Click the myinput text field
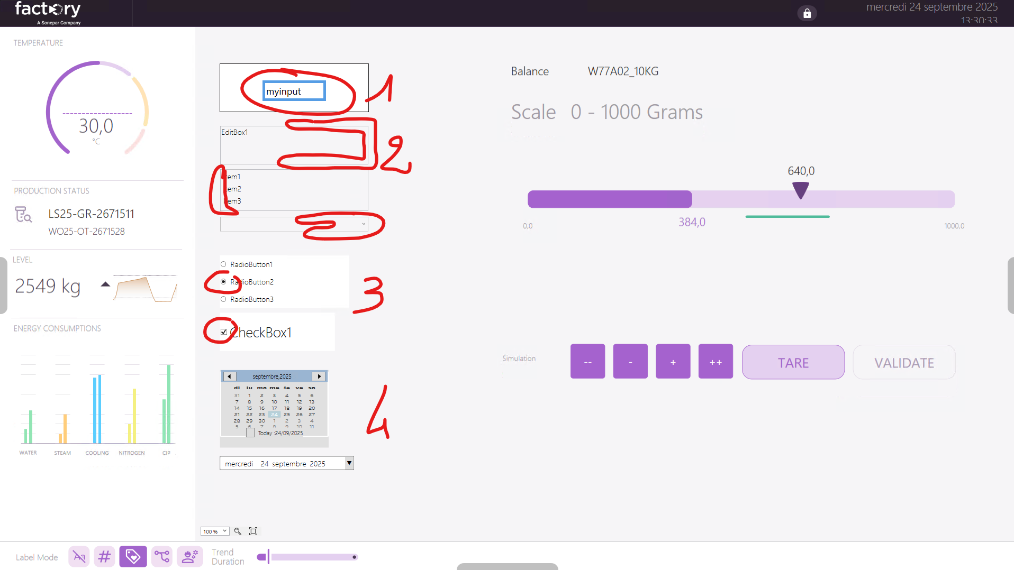The image size is (1014, 570). tap(294, 91)
